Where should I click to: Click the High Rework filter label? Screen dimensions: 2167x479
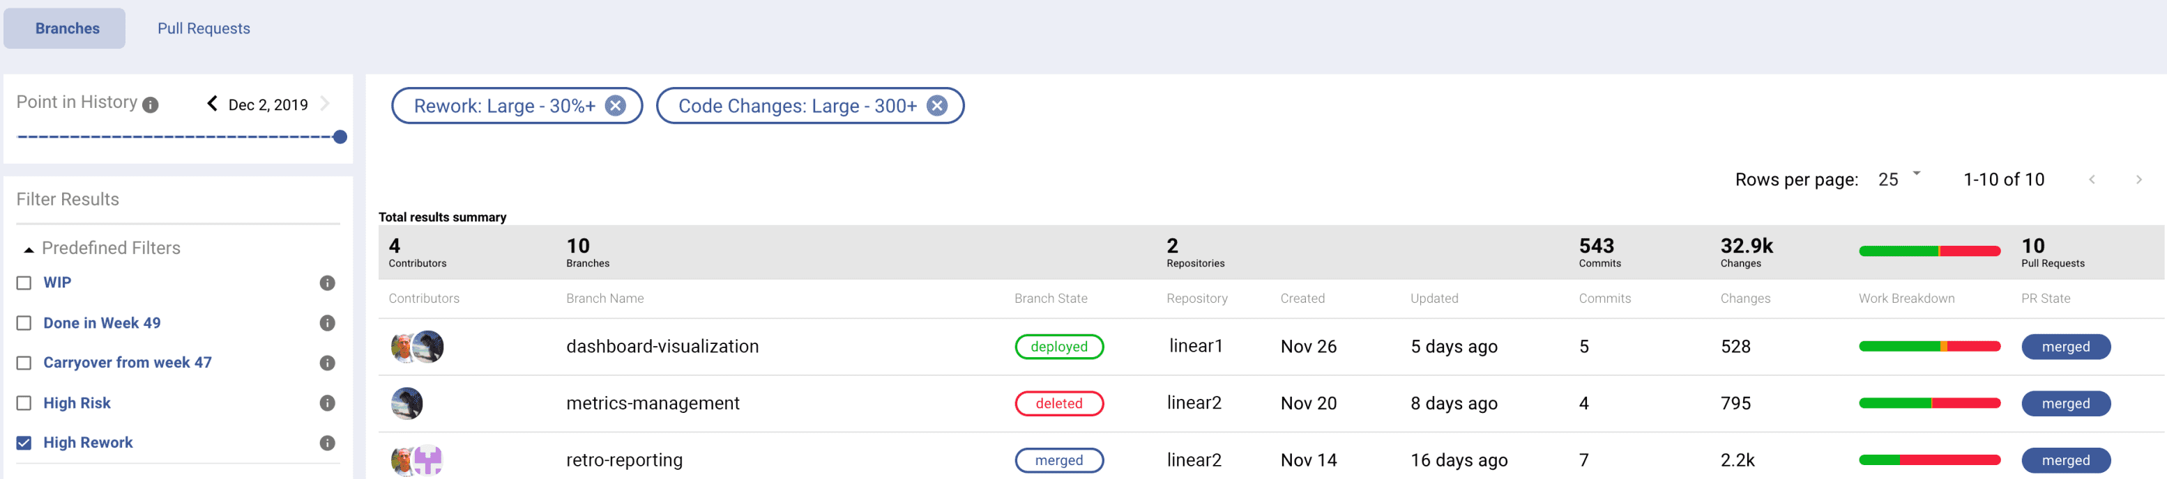pos(87,443)
